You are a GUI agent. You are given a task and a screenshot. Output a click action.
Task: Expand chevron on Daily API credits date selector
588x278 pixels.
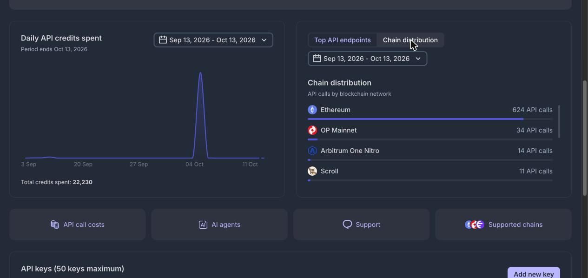(x=264, y=40)
